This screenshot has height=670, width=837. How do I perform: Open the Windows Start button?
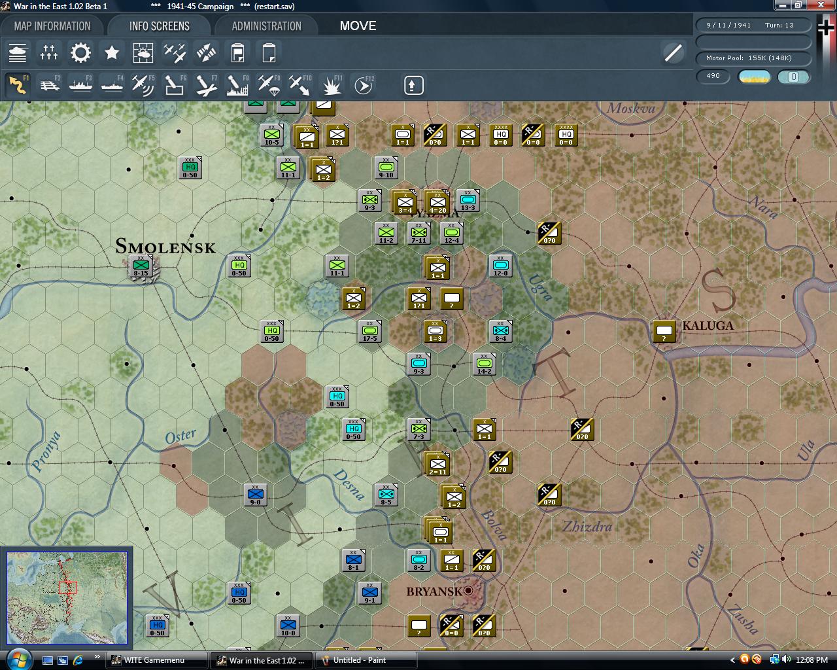point(18,659)
